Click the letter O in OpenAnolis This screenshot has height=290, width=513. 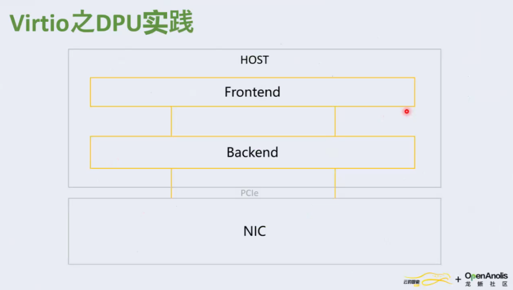pos(468,276)
